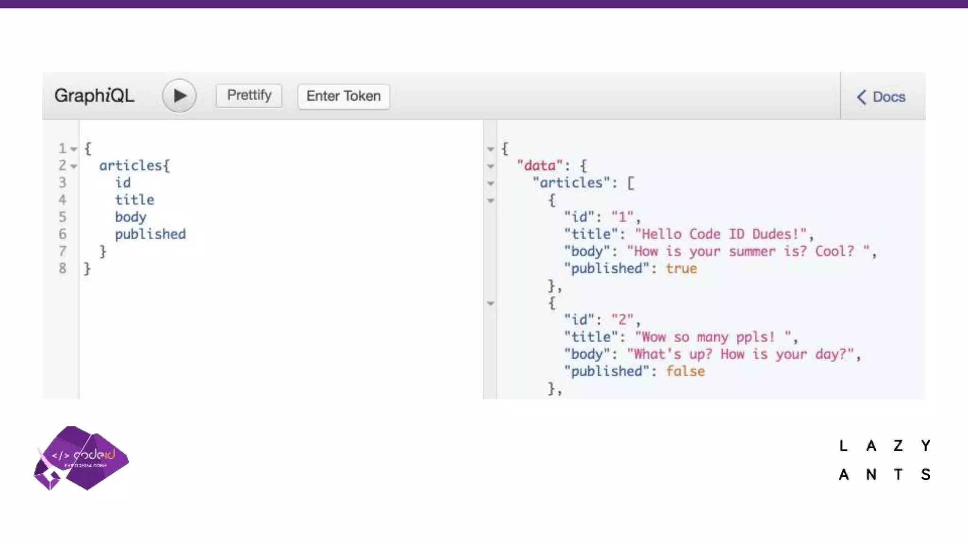Click line number 5 in the gutter
The width and height of the screenshot is (968, 544).
(62, 217)
